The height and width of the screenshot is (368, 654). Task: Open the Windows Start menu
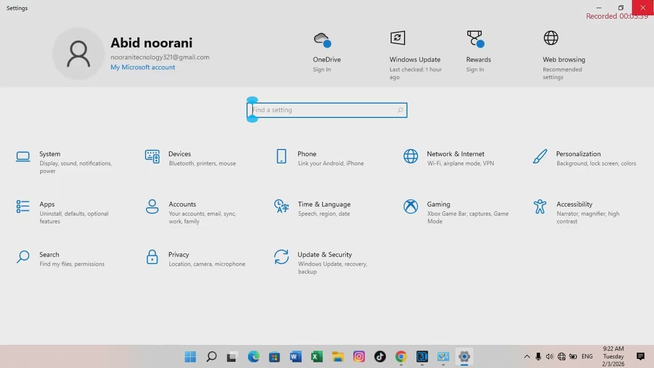tap(190, 357)
